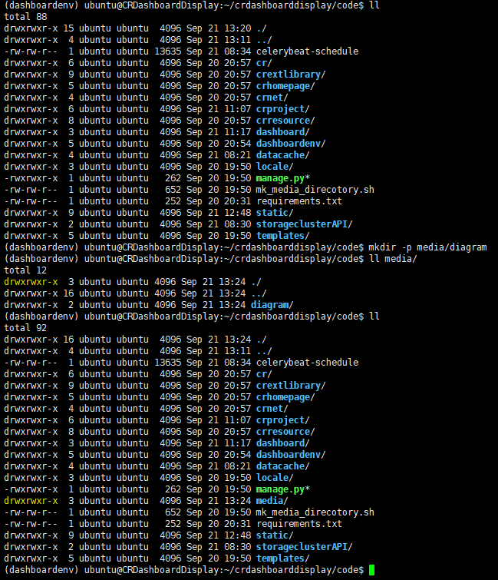Click 'cr/' directory in the total 88 listing
This screenshot has width=498, height=580.
264,63
